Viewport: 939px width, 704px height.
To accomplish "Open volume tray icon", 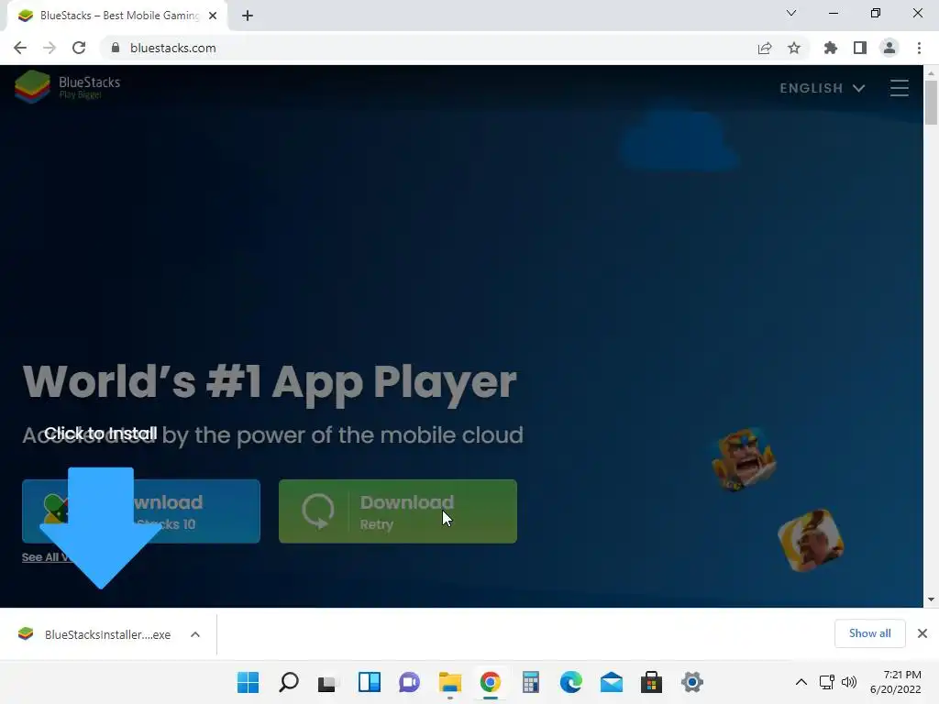I will (848, 682).
